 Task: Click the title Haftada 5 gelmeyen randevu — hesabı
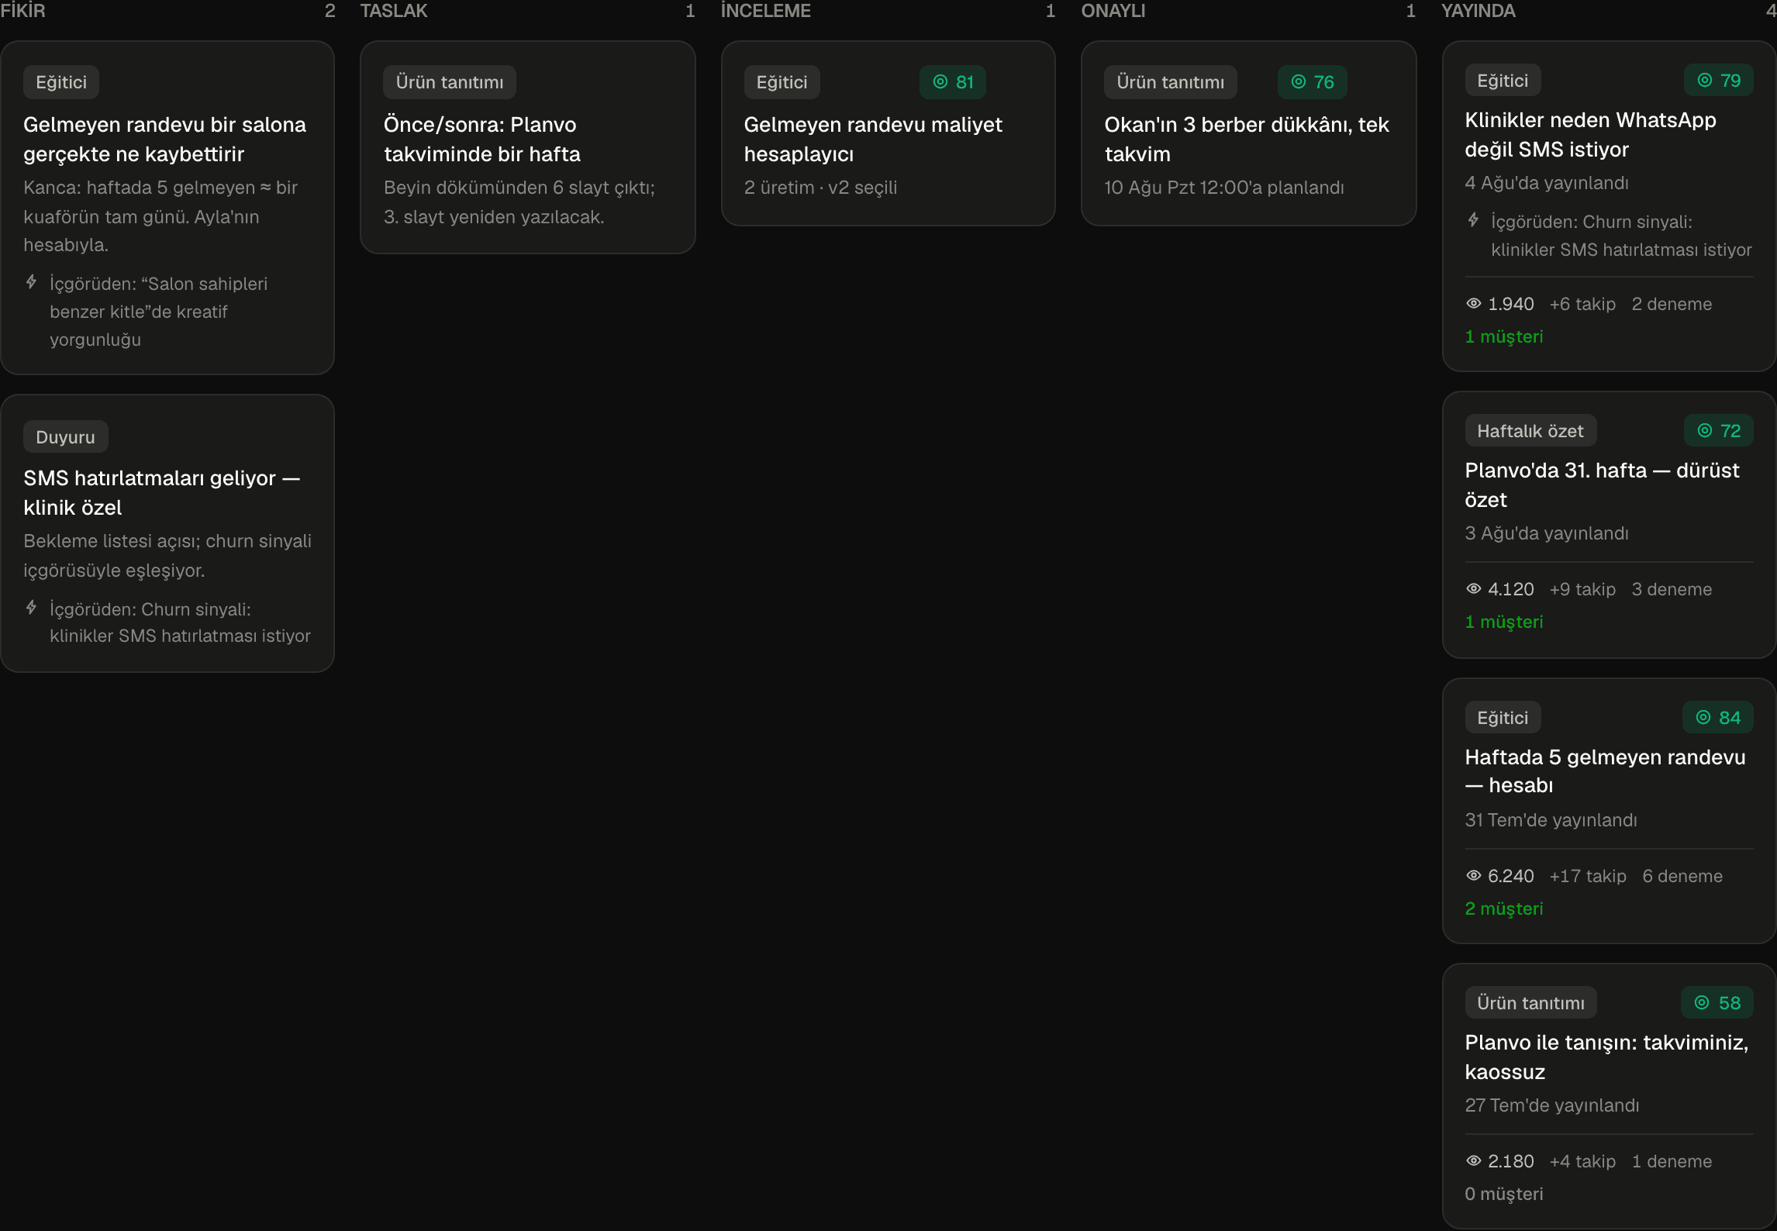(x=1605, y=771)
